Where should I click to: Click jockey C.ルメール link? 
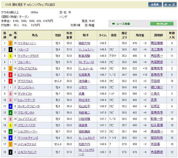coord(86,68)
